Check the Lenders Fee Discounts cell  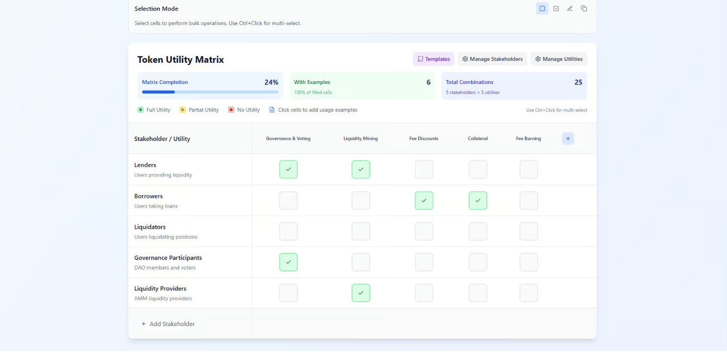[x=424, y=169]
